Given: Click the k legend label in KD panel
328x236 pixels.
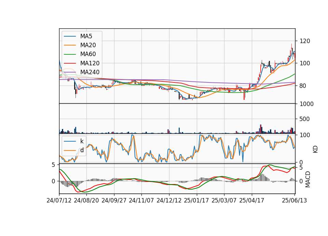Looking at the screenshot, I should tap(82, 141).
